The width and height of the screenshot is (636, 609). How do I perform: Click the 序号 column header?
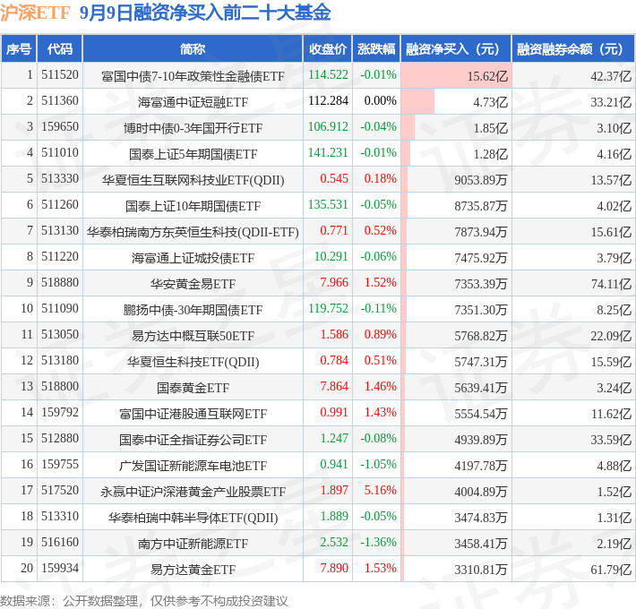pyautogui.click(x=19, y=49)
